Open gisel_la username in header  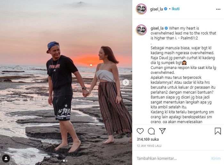(156, 9)
